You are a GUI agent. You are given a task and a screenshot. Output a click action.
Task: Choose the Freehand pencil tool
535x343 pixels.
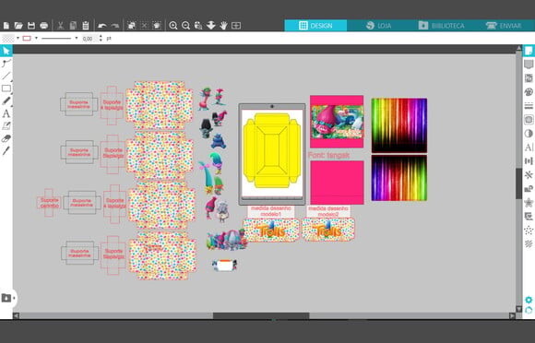pos(6,101)
